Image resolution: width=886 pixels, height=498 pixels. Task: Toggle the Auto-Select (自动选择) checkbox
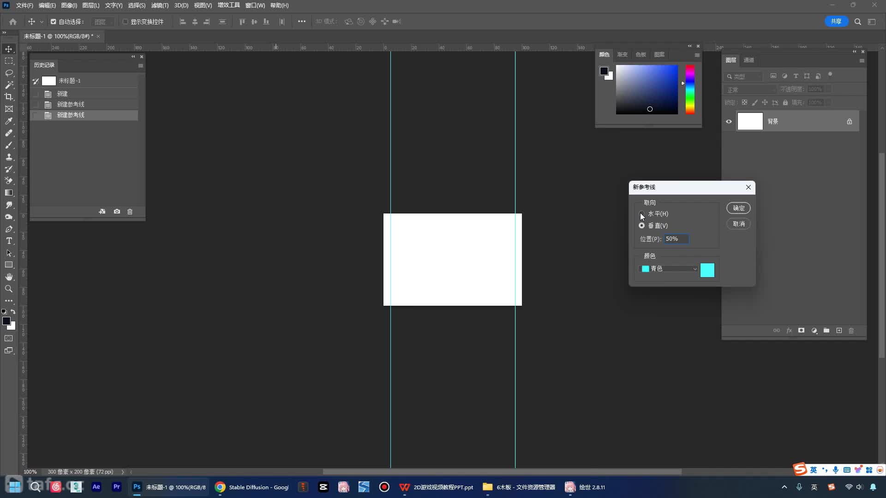point(53,22)
